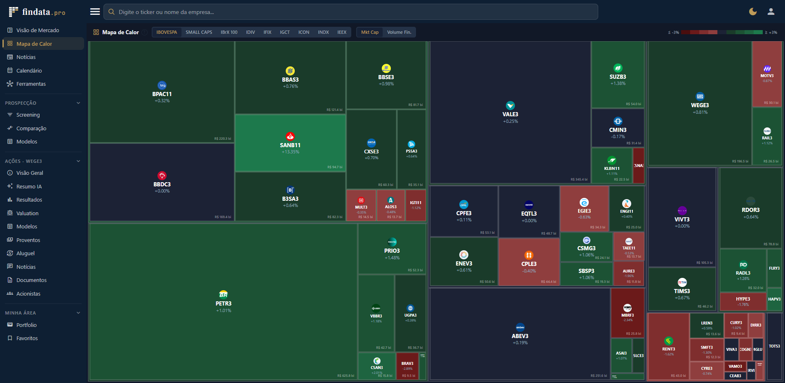Click the red negative end of color legend

(685, 32)
